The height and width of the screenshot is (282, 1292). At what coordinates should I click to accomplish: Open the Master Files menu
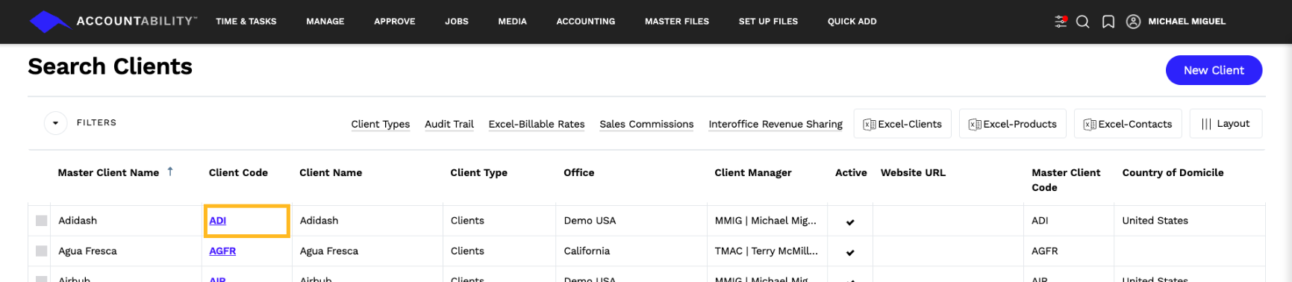(x=677, y=22)
